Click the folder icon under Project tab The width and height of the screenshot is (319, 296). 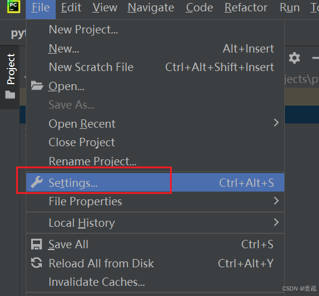point(10,95)
